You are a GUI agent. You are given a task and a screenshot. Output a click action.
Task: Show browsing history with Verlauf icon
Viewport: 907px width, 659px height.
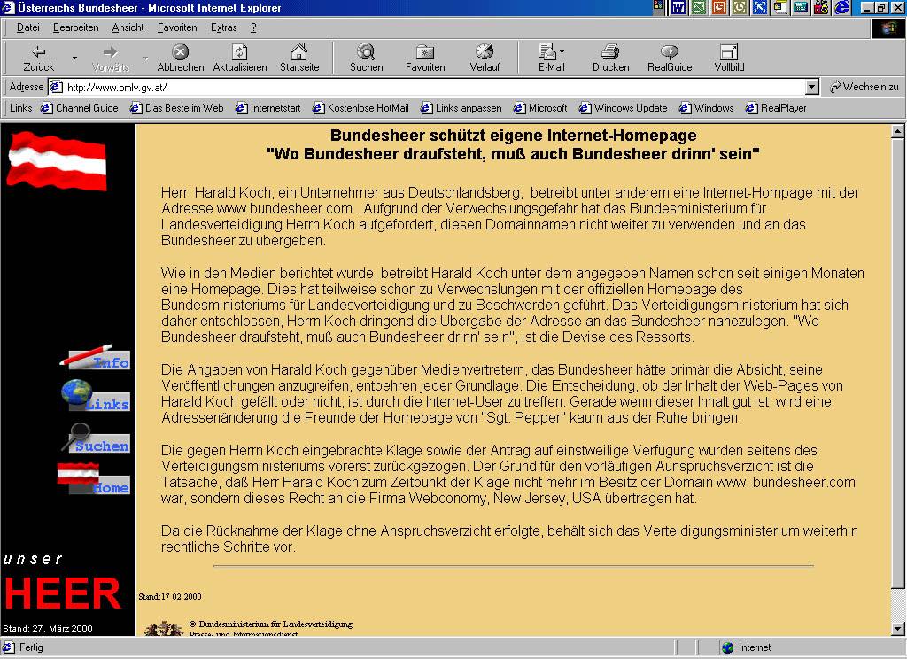(x=485, y=58)
